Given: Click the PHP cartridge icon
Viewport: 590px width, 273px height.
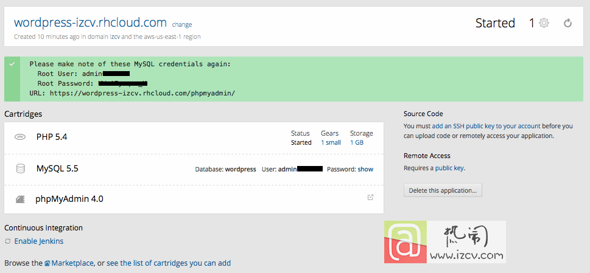Looking at the screenshot, I should click(20, 137).
